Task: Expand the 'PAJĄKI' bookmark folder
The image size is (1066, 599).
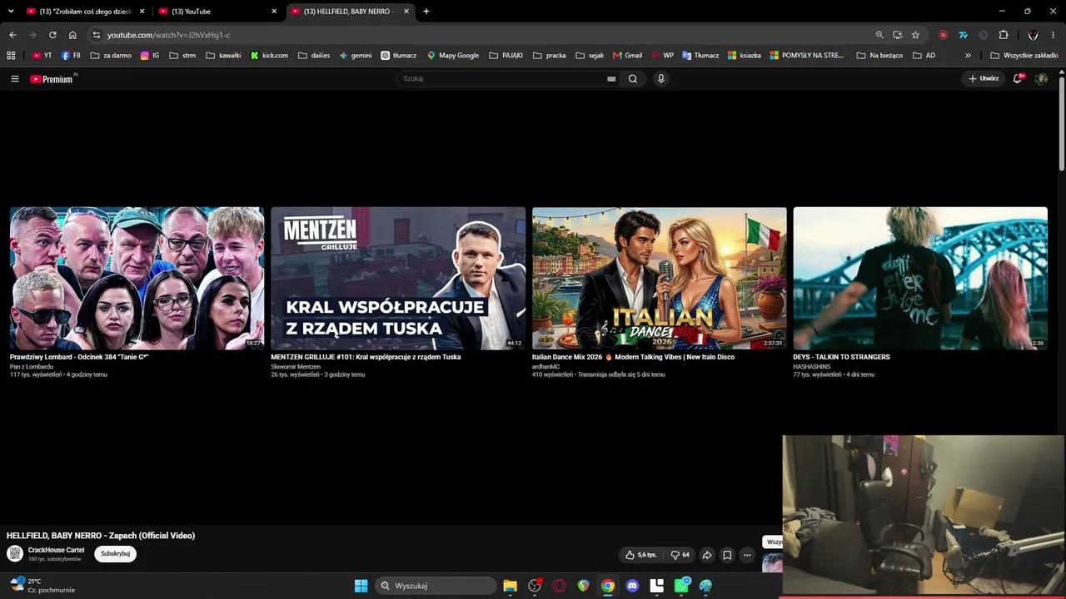Action: [506, 56]
